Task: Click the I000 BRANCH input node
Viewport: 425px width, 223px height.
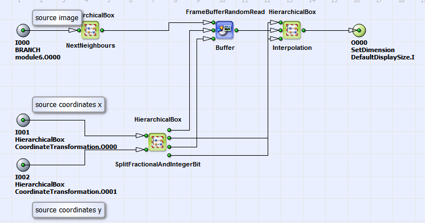Action: point(23,30)
